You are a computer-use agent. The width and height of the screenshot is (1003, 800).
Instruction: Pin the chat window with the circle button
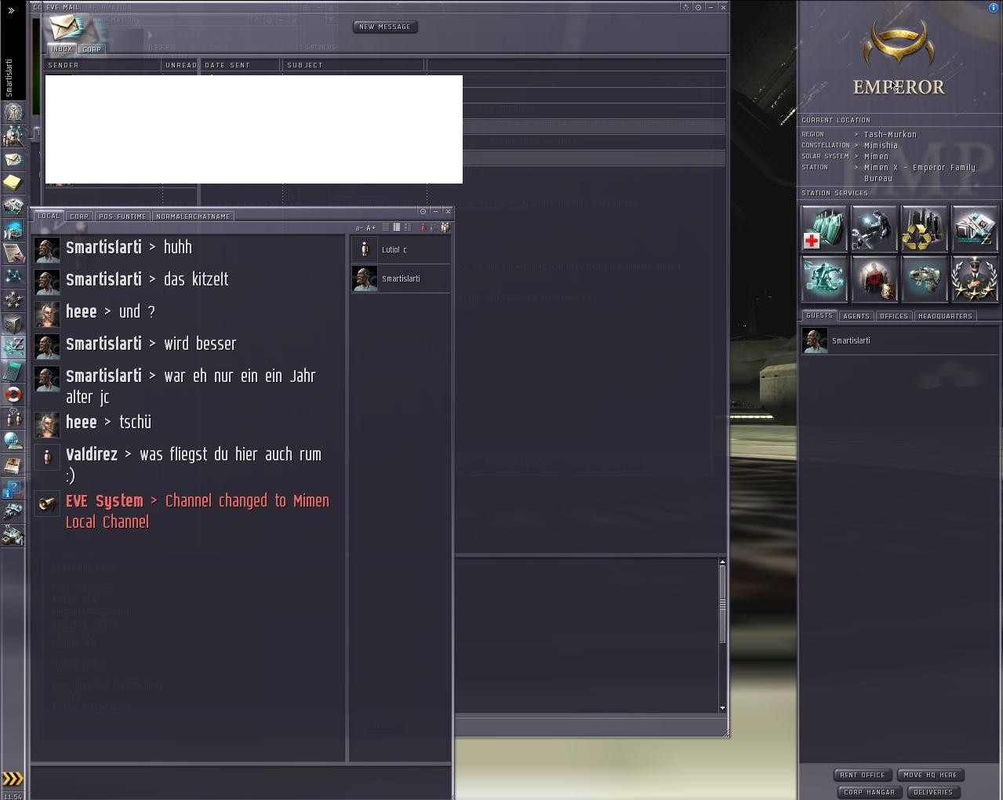click(423, 212)
